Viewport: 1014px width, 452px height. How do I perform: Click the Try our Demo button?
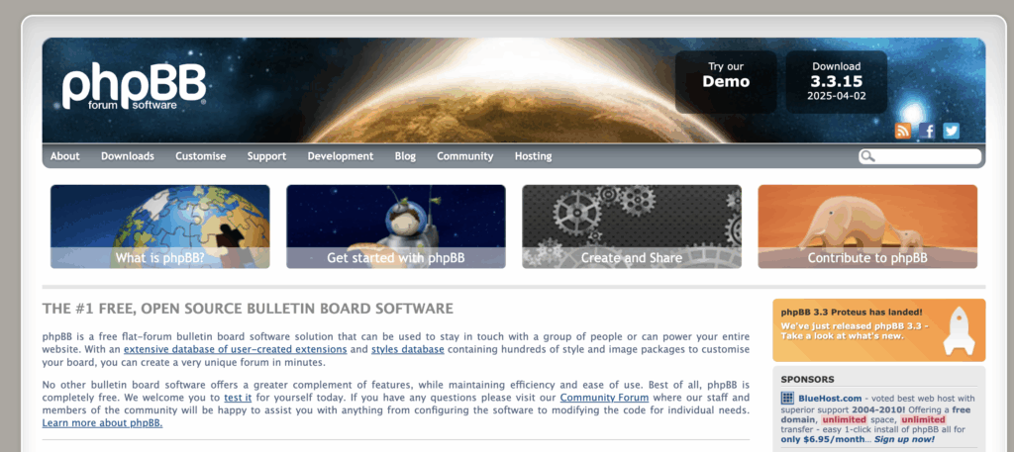coord(726,82)
